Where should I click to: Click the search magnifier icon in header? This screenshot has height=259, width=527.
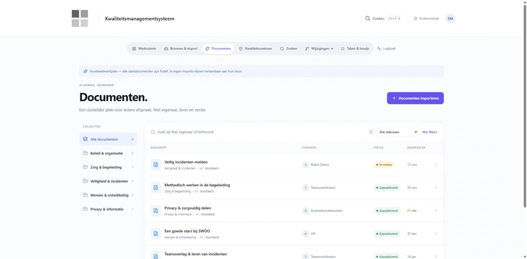(367, 19)
